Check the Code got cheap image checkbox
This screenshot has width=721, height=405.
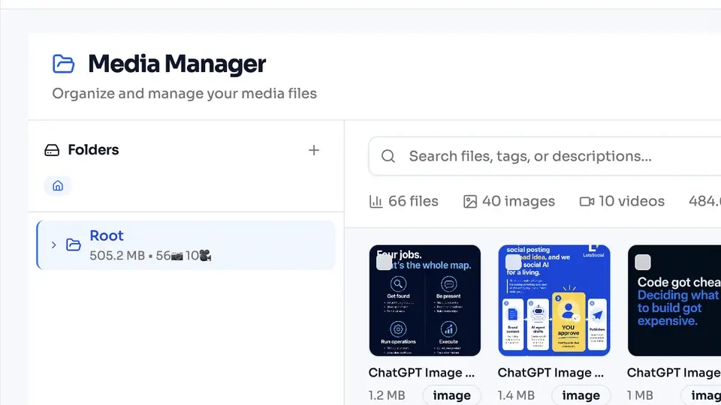[x=643, y=262]
